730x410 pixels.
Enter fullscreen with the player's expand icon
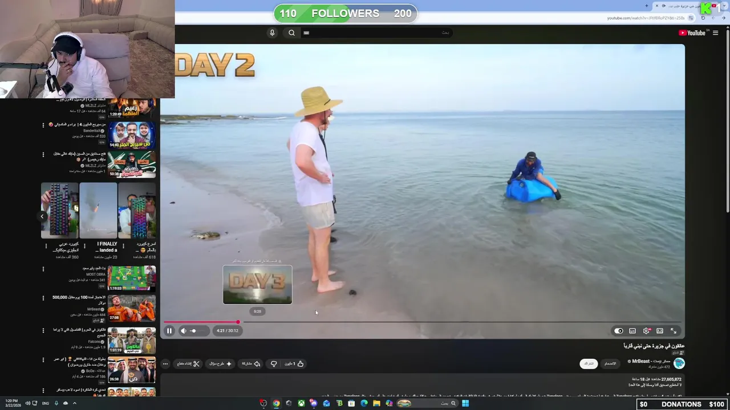point(674,331)
